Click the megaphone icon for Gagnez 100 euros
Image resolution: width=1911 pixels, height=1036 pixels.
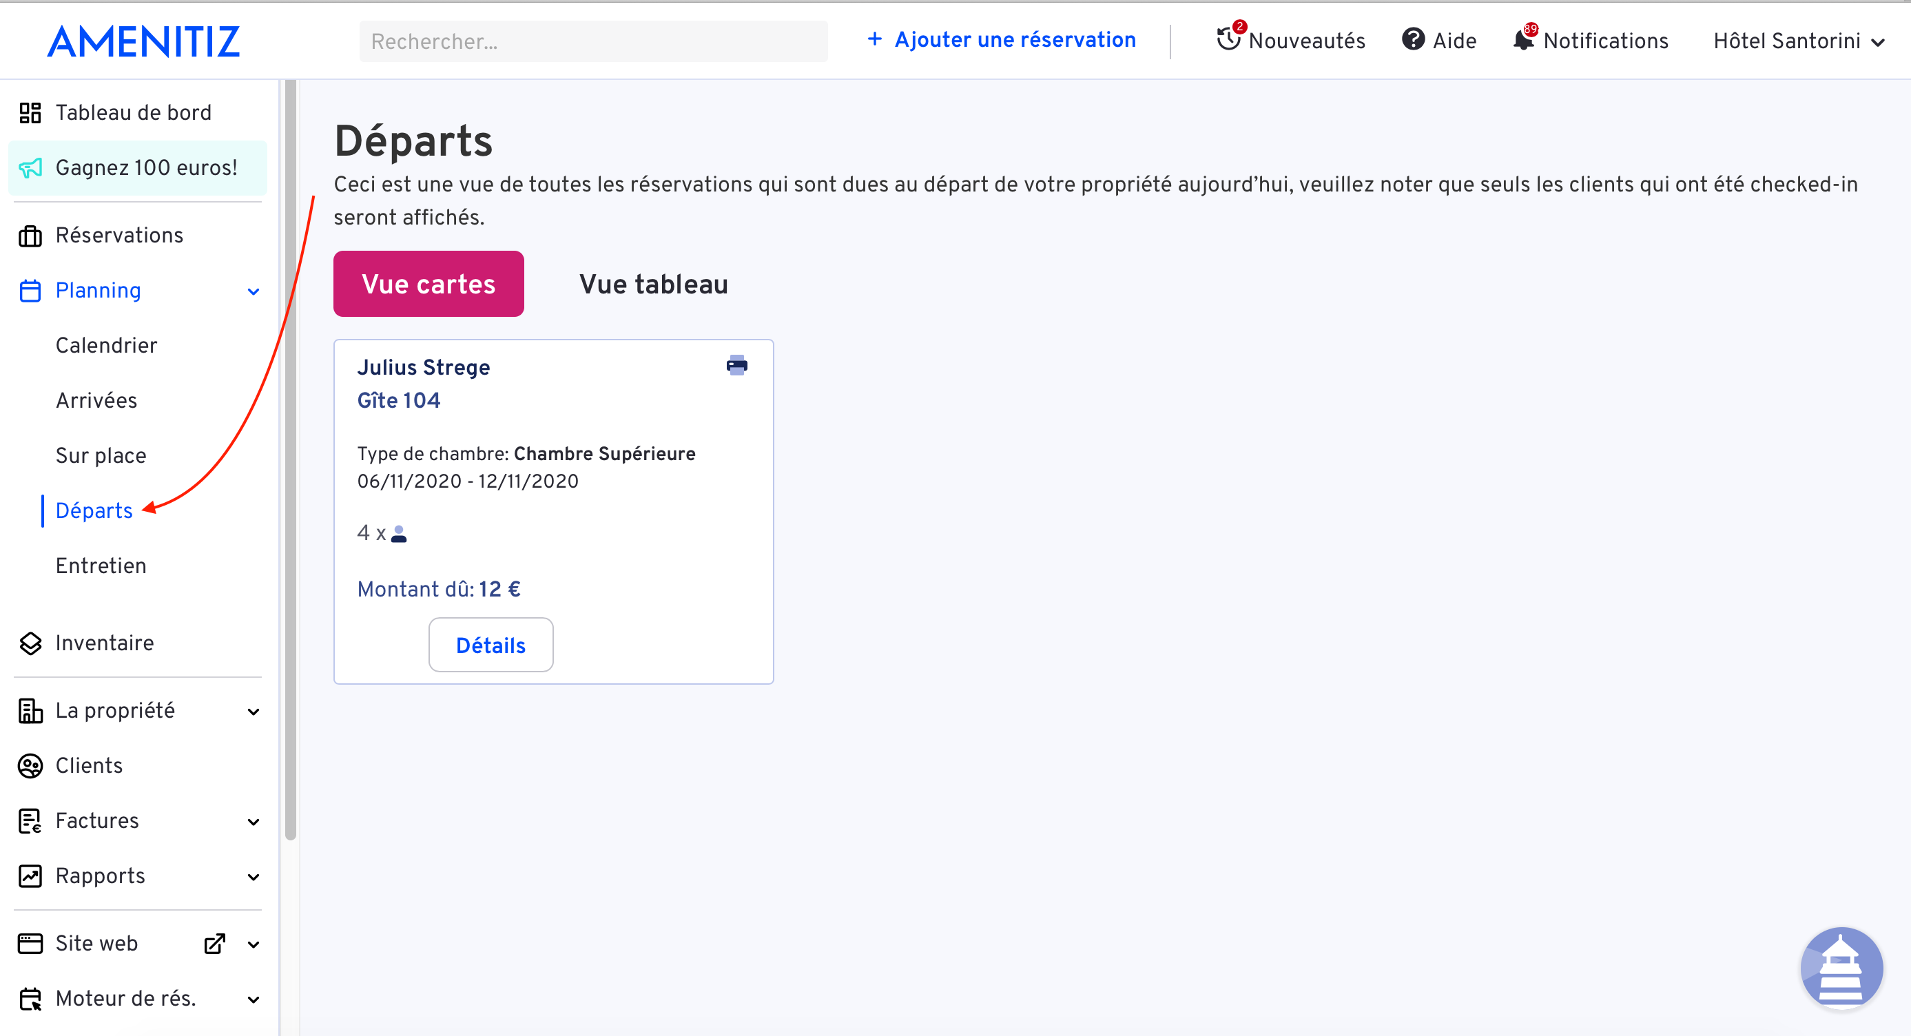[30, 168]
